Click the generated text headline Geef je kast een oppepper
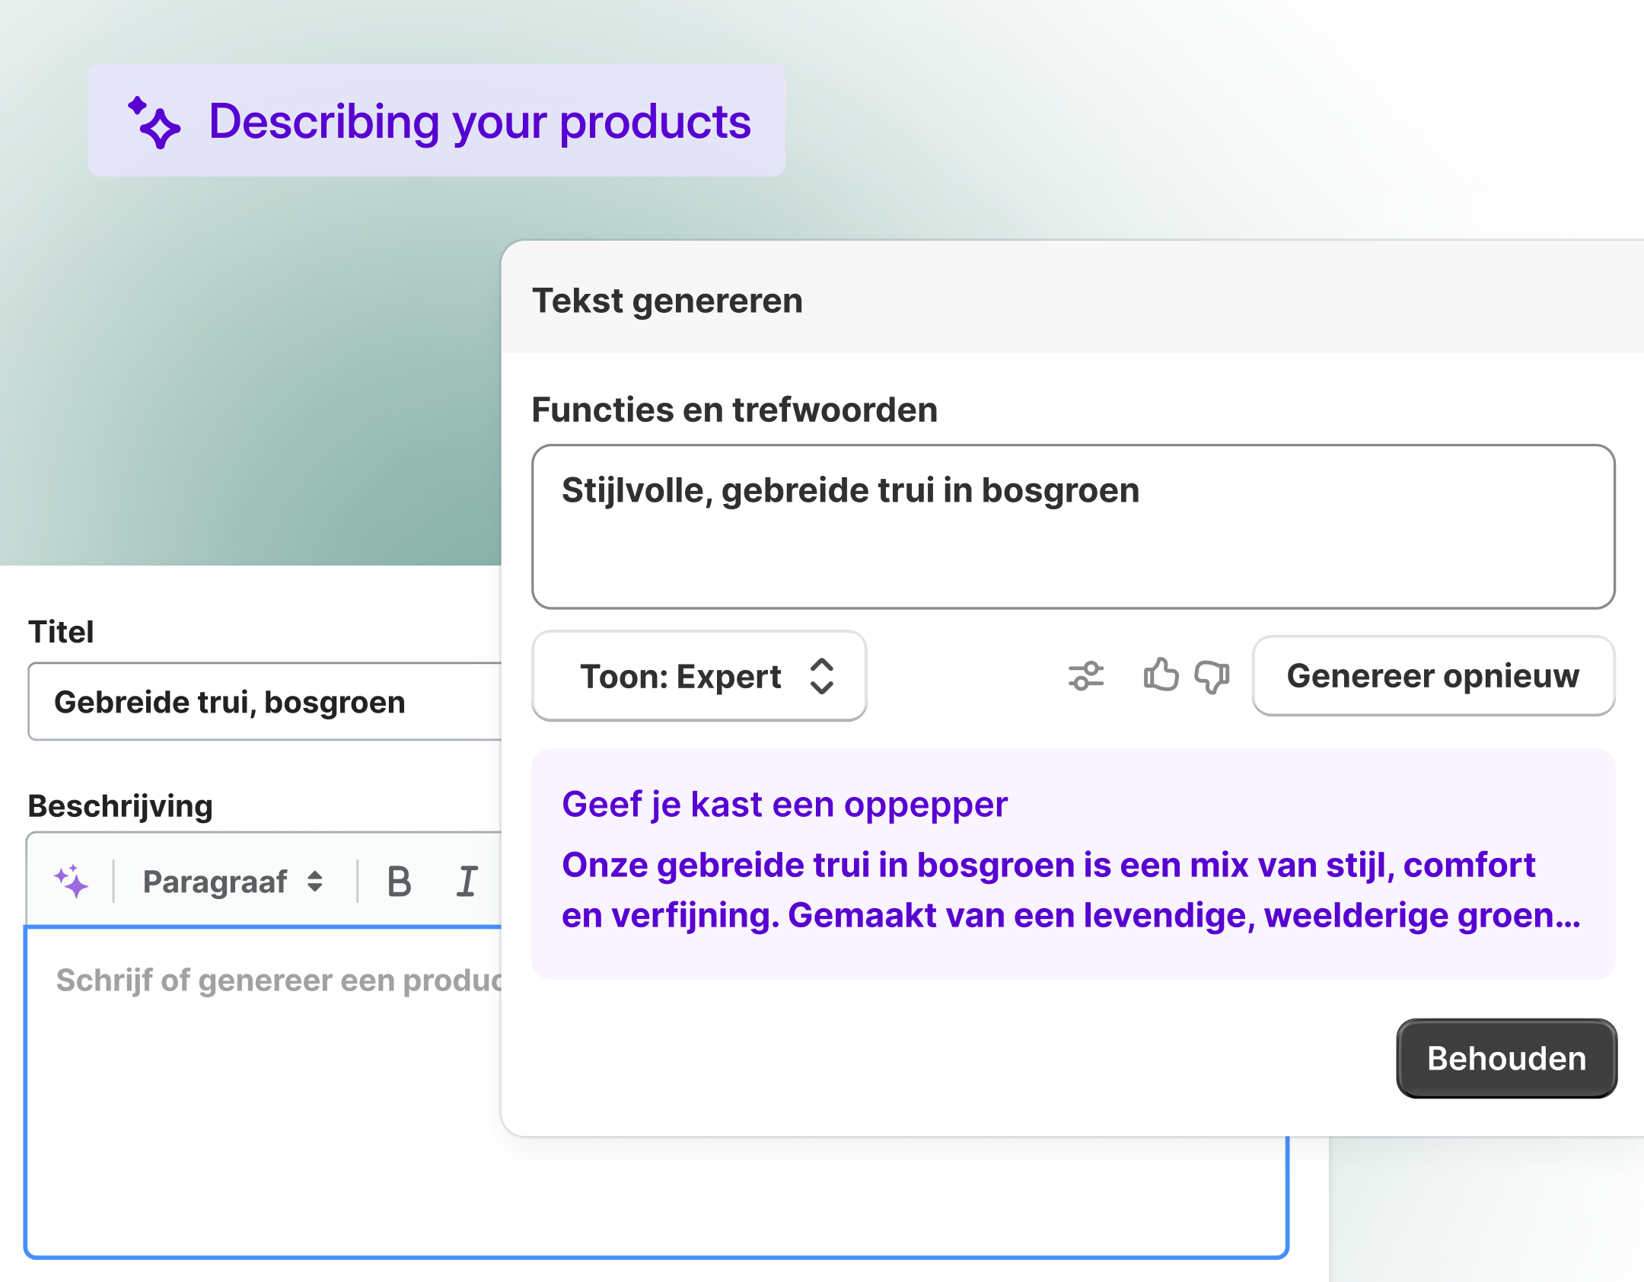The image size is (1644, 1282). point(784,804)
